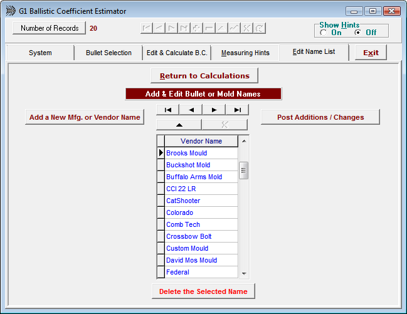Click the disabled prior-record icon in top toolbar
The height and width of the screenshot is (314, 407).
pyautogui.click(x=159, y=28)
